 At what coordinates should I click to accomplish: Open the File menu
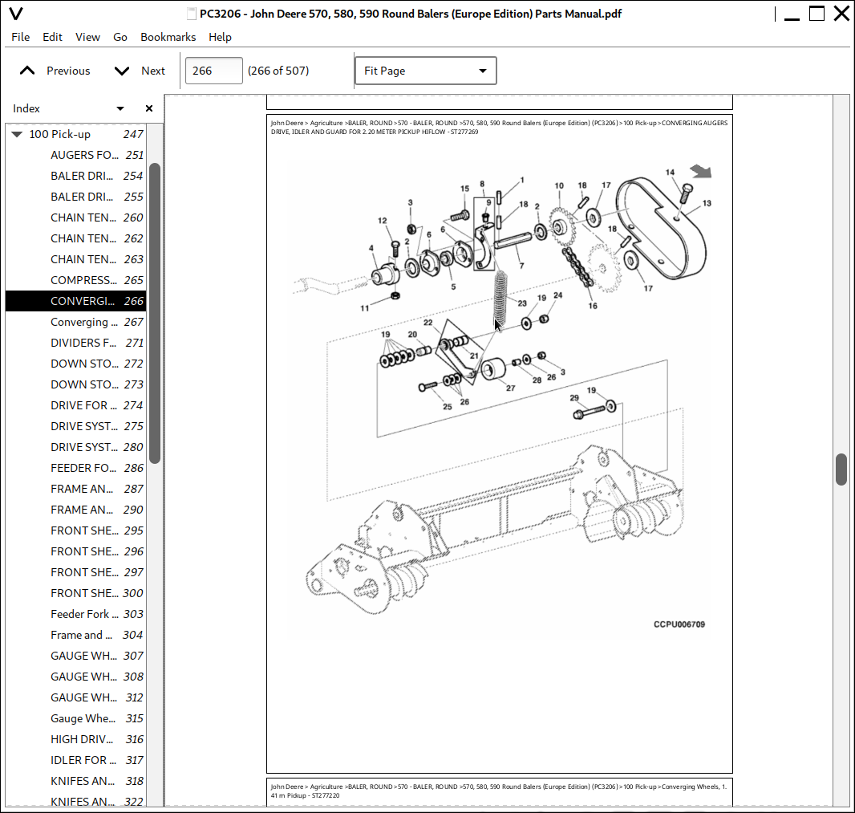click(20, 37)
